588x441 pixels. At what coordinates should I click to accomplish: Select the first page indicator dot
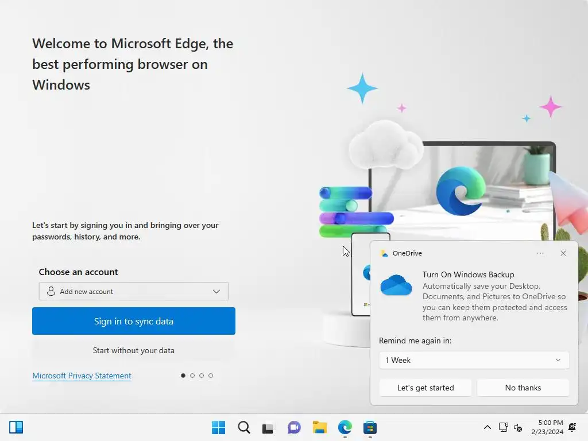[183, 376]
